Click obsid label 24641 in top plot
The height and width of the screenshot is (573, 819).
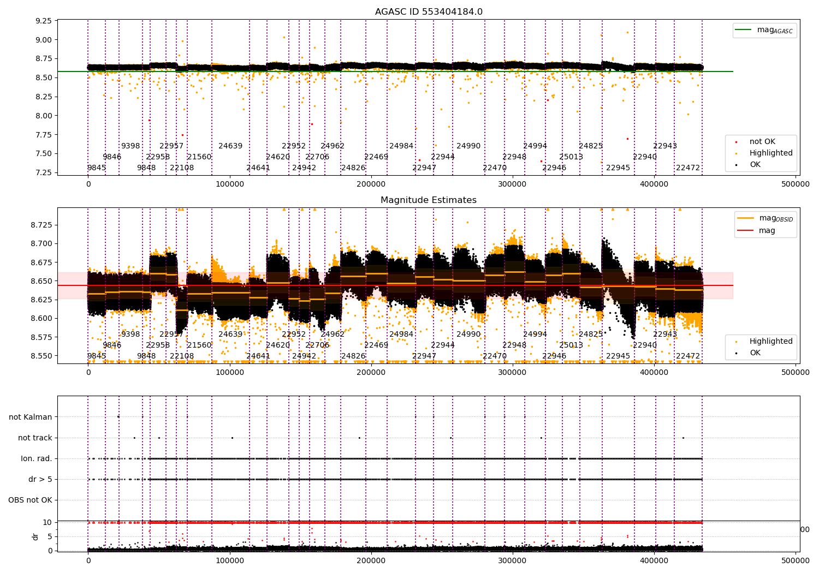point(258,168)
